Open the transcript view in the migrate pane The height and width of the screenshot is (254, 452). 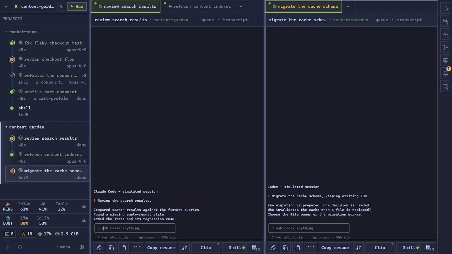[409, 20]
